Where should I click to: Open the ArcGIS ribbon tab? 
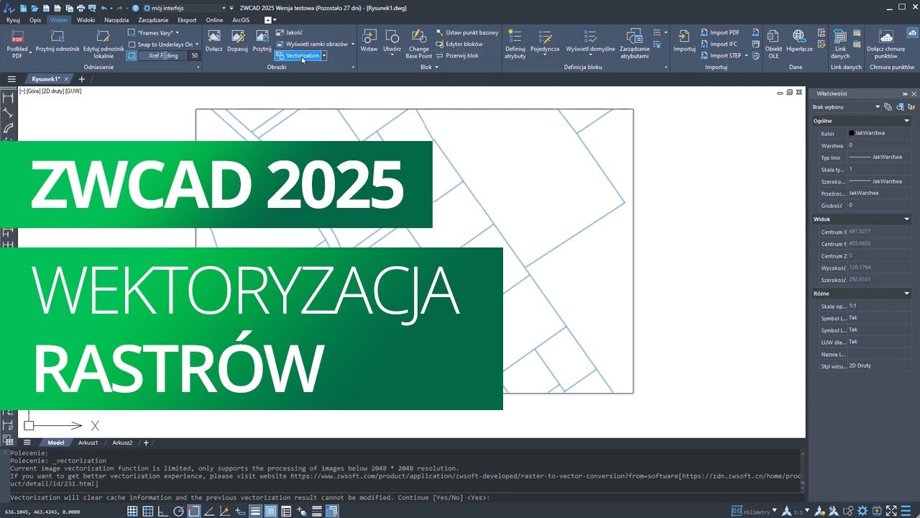click(x=241, y=20)
